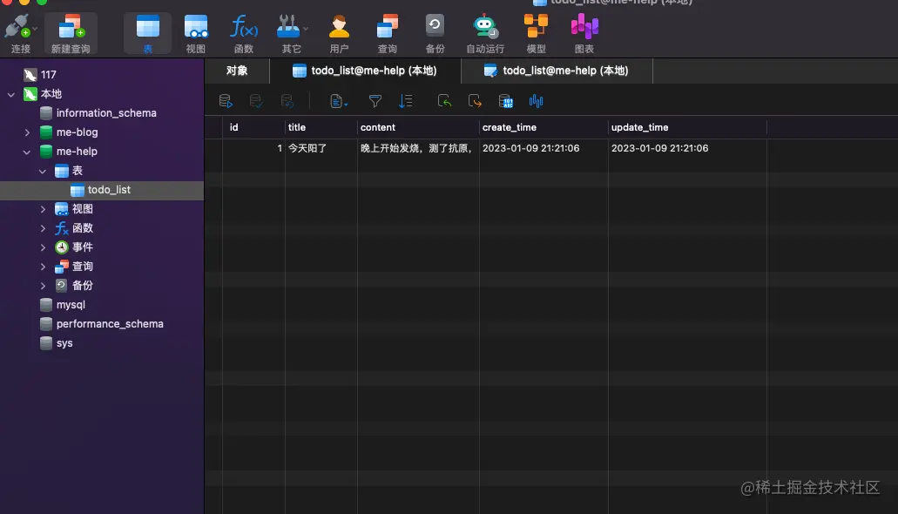Click the content column header

[418, 127]
